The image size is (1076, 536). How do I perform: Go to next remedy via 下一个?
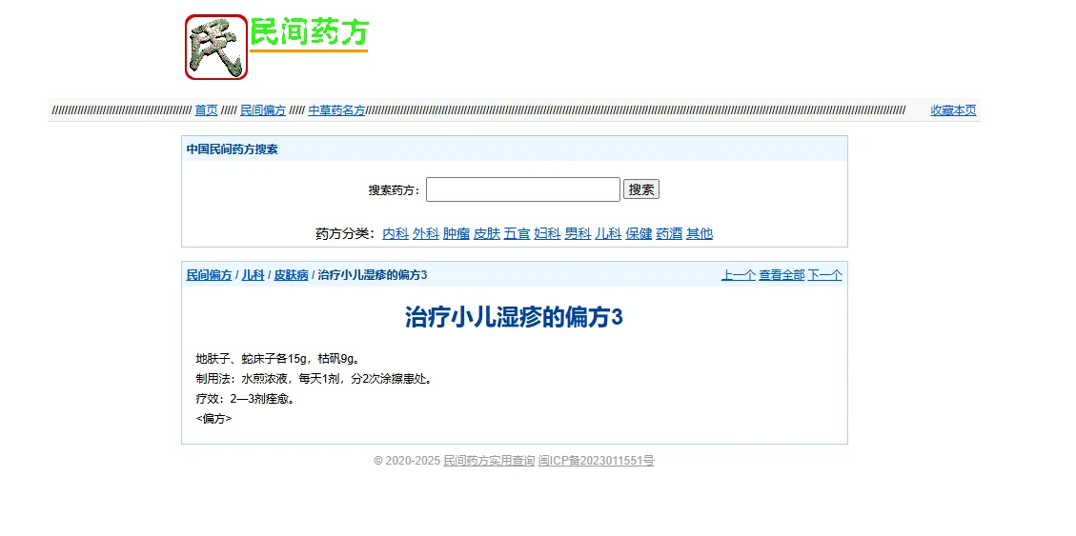tap(825, 275)
